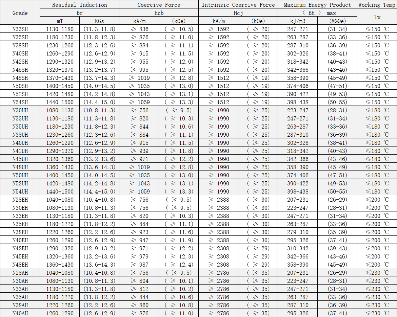This screenshot has width=397, height=317.
Task: Click the Tw header cell
Action: pyautogui.click(x=377, y=17)
